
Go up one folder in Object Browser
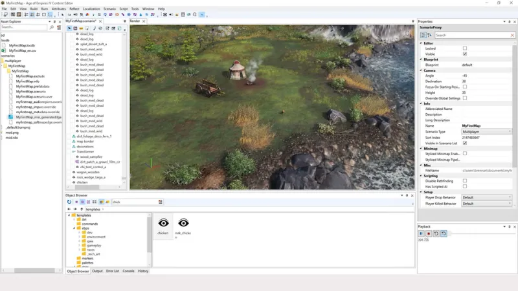[x=82, y=209]
